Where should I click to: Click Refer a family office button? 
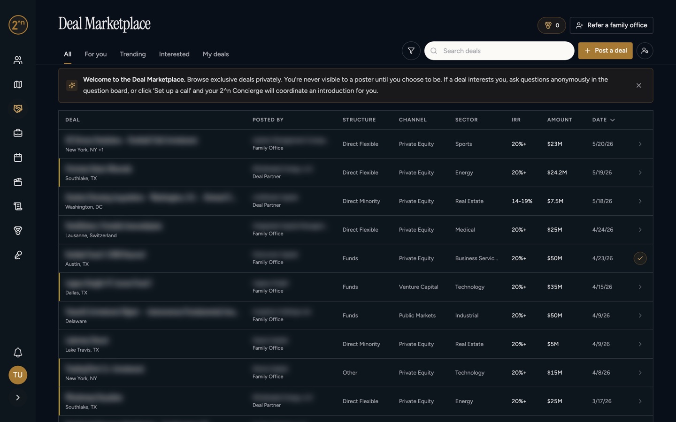611,25
